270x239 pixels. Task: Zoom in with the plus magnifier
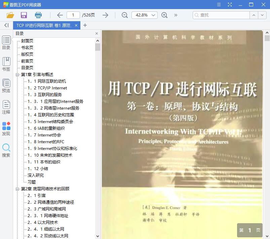pyautogui.click(x=164, y=15)
